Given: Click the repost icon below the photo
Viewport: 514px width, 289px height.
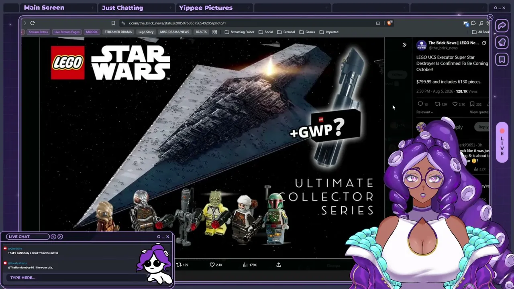Looking at the screenshot, I should (179, 265).
